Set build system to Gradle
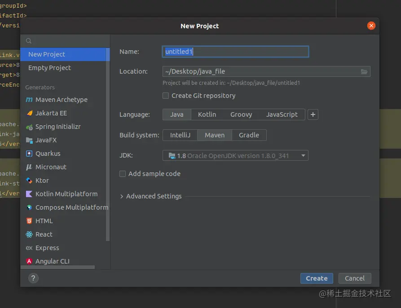Screen dimensions: 401x308 pyautogui.click(x=249, y=135)
